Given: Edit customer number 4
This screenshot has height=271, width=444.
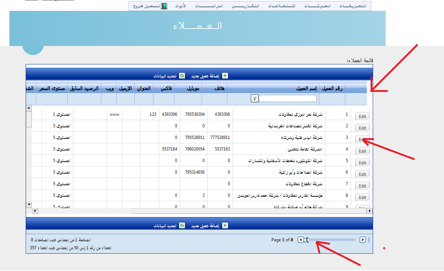Looking at the screenshot, I should coord(363,151).
